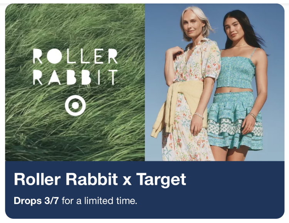Click the gold necklace on the younger model

pos(239,45)
